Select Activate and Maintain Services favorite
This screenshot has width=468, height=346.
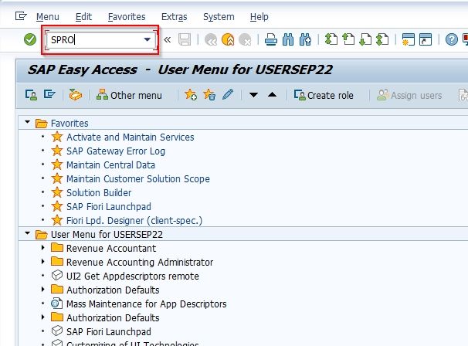[x=131, y=137]
